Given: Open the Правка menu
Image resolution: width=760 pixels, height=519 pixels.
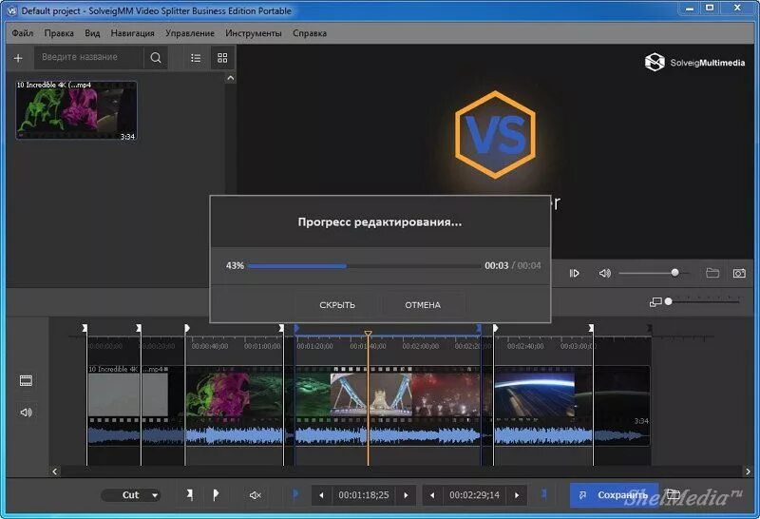Looking at the screenshot, I should click(x=59, y=33).
